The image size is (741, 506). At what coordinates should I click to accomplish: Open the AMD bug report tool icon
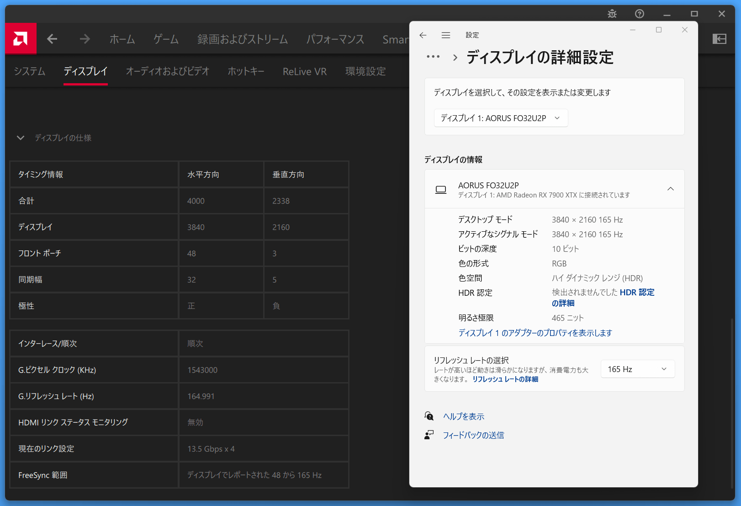pos(612,14)
